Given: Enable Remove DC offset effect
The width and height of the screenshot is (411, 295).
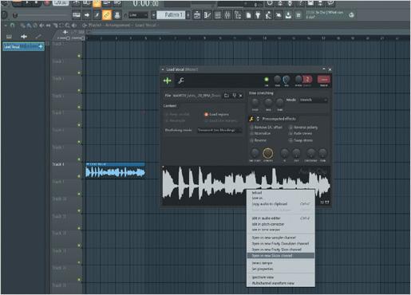Looking at the screenshot, I should pyautogui.click(x=266, y=128).
